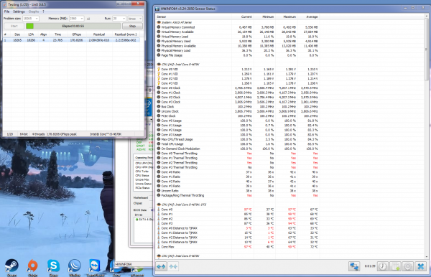Open the LinX Graphs menu
Viewport: 431px width, 277px height.
(34, 11)
